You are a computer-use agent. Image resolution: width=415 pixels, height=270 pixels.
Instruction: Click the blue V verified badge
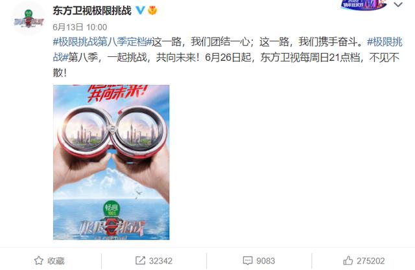click(x=140, y=10)
